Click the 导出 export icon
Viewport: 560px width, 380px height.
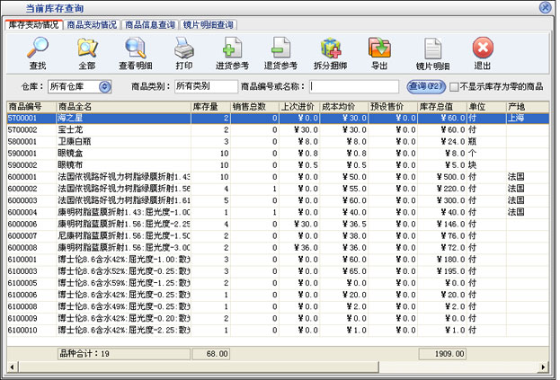tap(379, 52)
